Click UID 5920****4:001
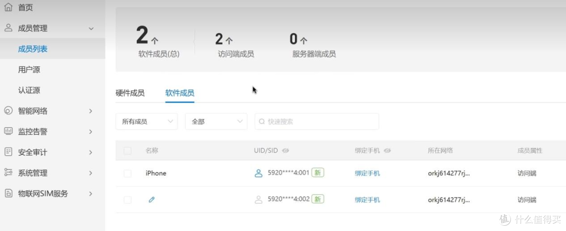This screenshot has height=231, width=566. pos(288,172)
